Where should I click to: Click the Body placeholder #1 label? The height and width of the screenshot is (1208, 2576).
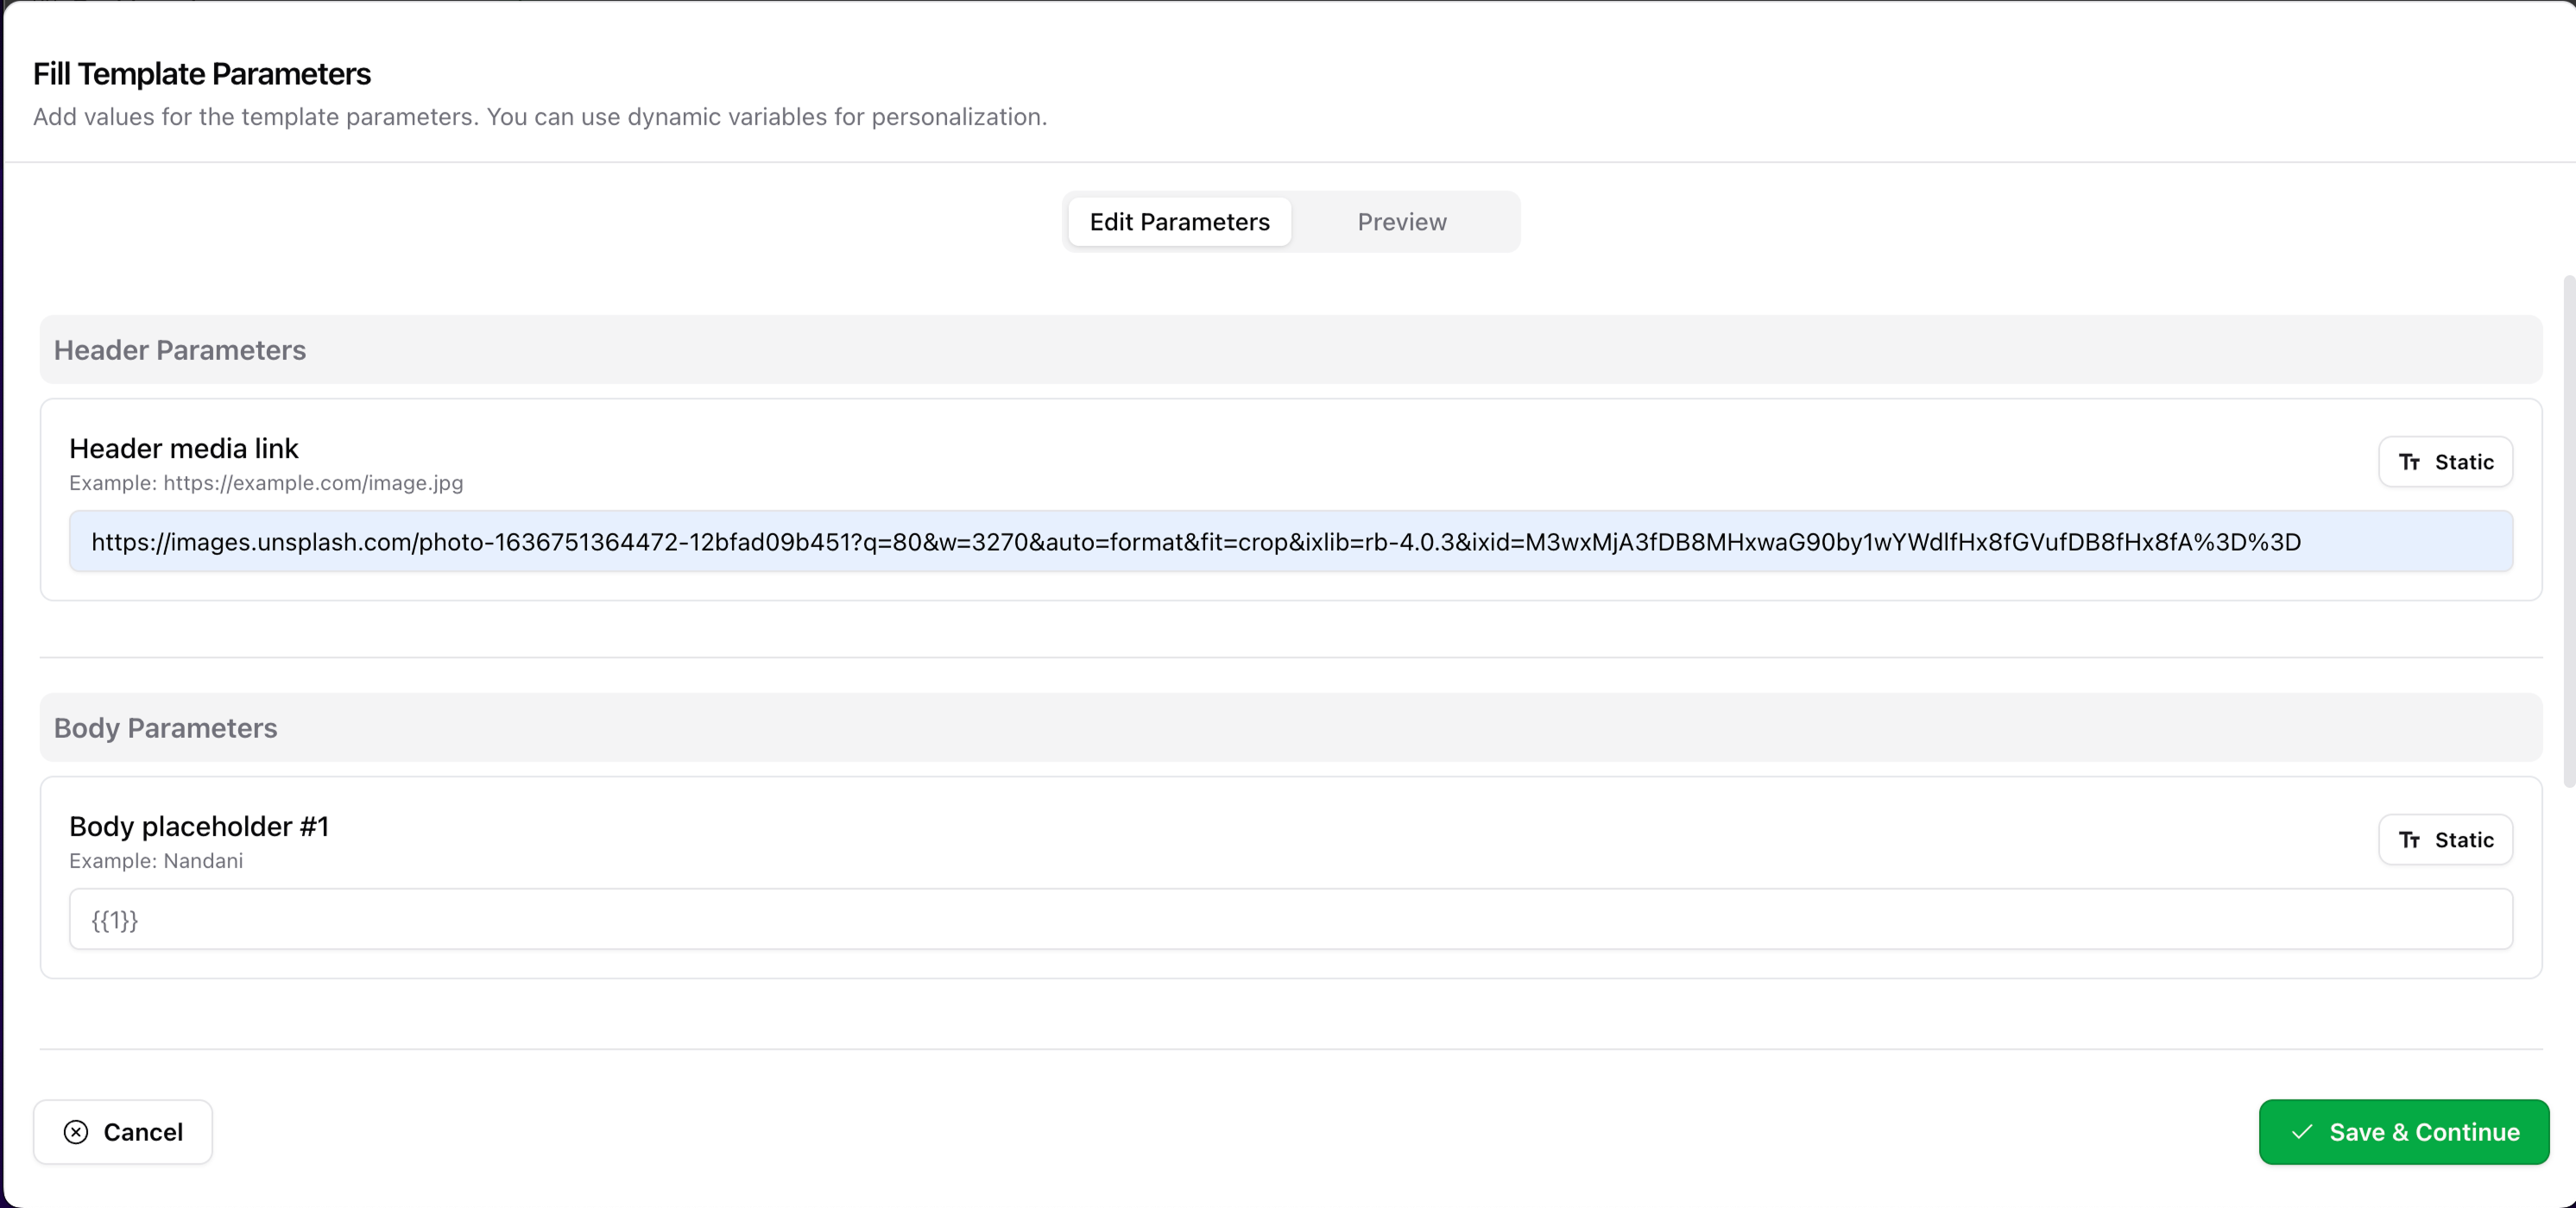[199, 827]
